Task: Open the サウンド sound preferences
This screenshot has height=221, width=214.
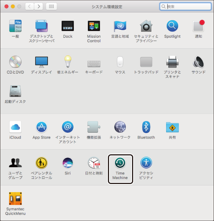Action: [x=198, y=62]
